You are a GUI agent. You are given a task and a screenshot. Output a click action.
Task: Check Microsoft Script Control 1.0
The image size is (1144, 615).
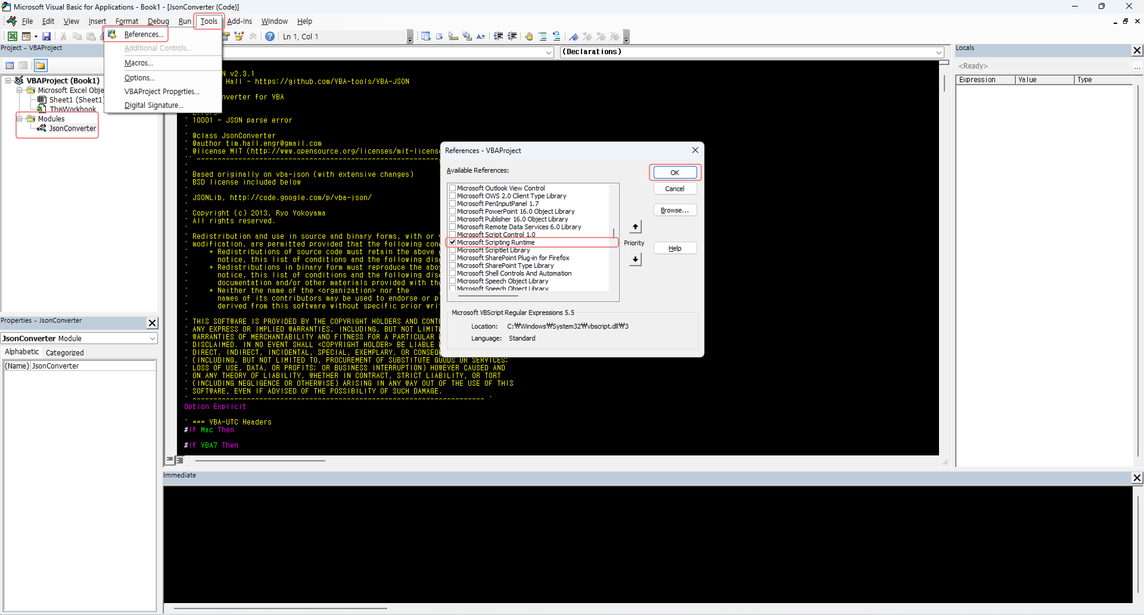[x=453, y=234]
